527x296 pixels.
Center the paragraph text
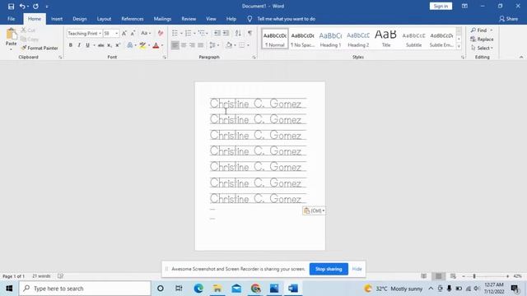[x=184, y=45]
